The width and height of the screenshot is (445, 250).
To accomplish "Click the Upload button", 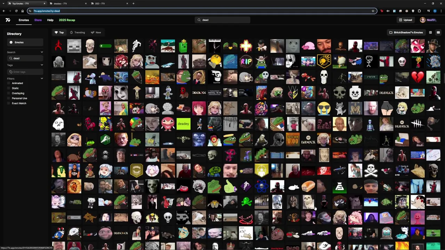I will (406, 20).
